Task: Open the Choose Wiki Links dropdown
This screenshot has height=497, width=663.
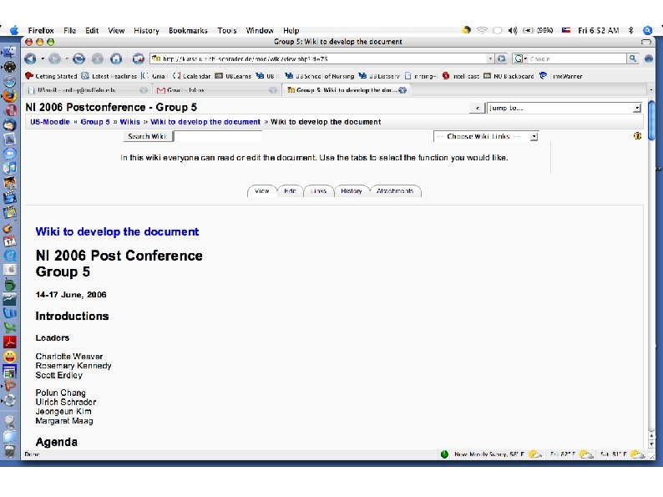Action: tap(485, 136)
